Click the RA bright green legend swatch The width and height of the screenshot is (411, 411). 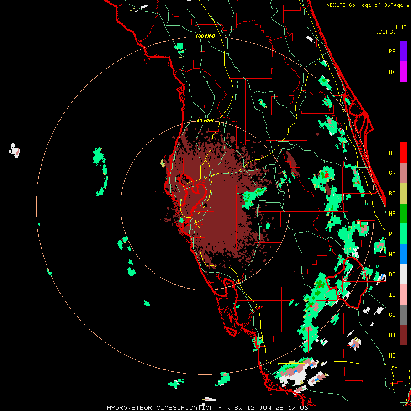pos(403,233)
